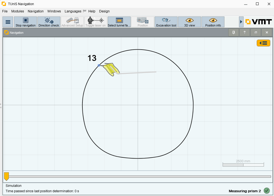
Task: Expand the collapsed left sidebar handle
Action: 1,106
